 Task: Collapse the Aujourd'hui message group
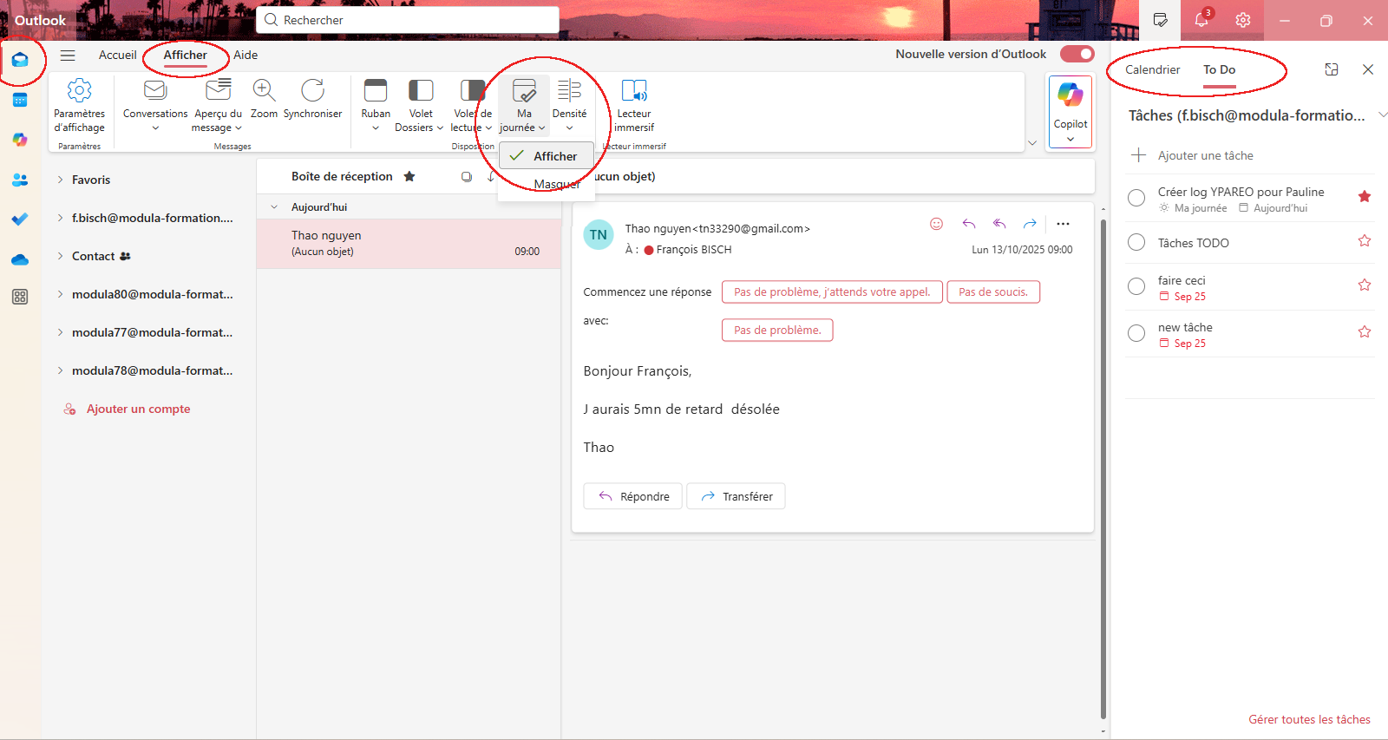pyautogui.click(x=274, y=207)
